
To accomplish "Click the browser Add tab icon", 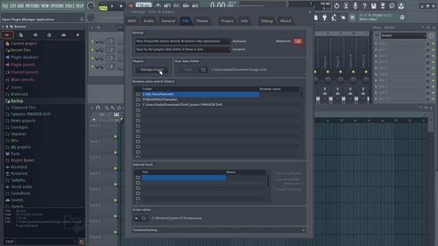I will click(x=7, y=35).
